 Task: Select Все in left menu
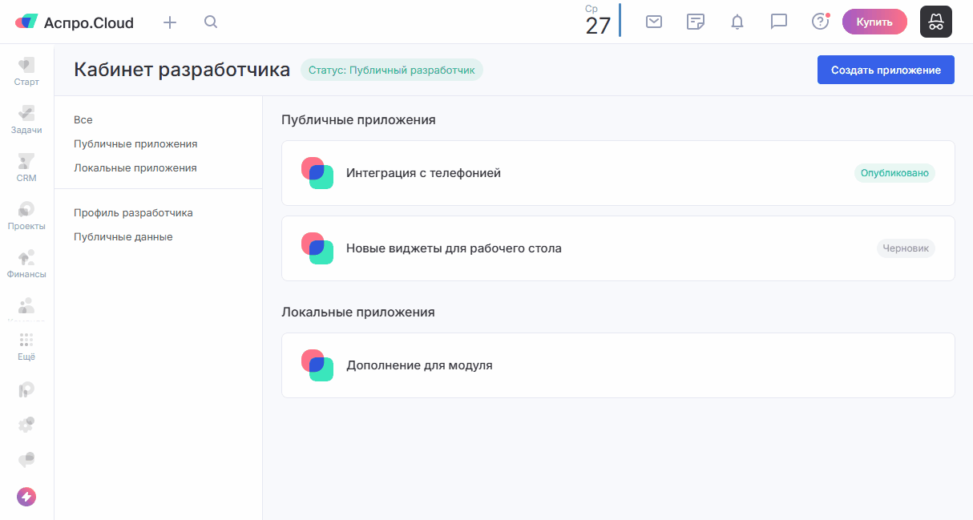83,119
